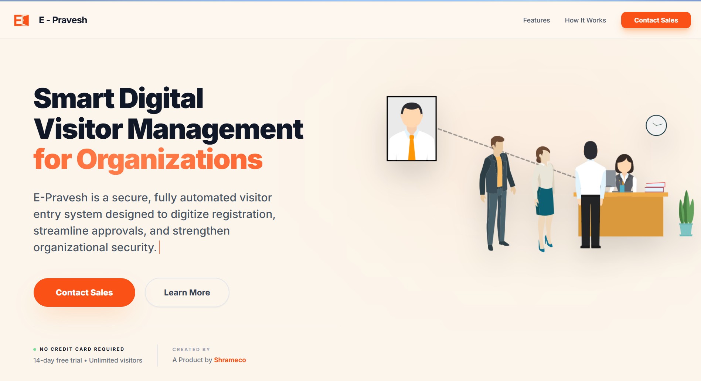Image resolution: width=701 pixels, height=381 pixels.
Task: Click the "CREATED BY" label
Action: (x=191, y=349)
